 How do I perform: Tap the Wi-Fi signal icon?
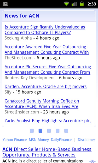(x=66, y=4)
